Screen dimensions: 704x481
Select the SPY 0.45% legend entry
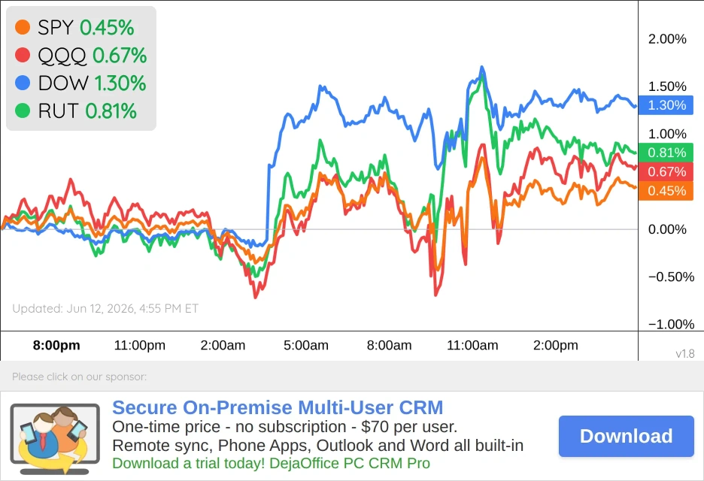74,27
